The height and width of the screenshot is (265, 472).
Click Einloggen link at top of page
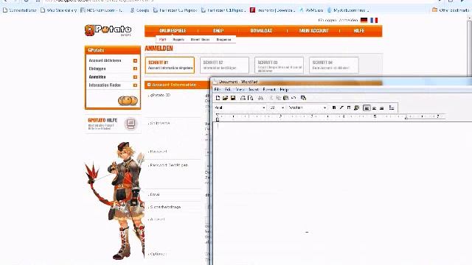pos(327,20)
